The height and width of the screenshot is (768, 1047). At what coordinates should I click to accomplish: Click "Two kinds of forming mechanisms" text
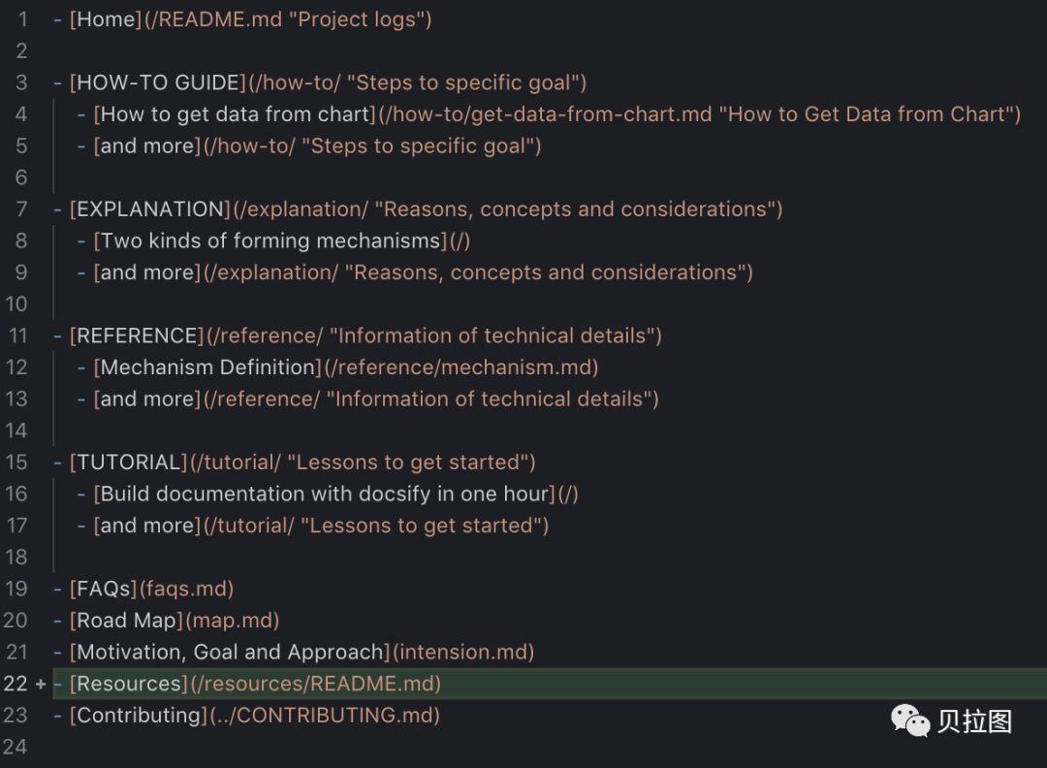tap(270, 240)
